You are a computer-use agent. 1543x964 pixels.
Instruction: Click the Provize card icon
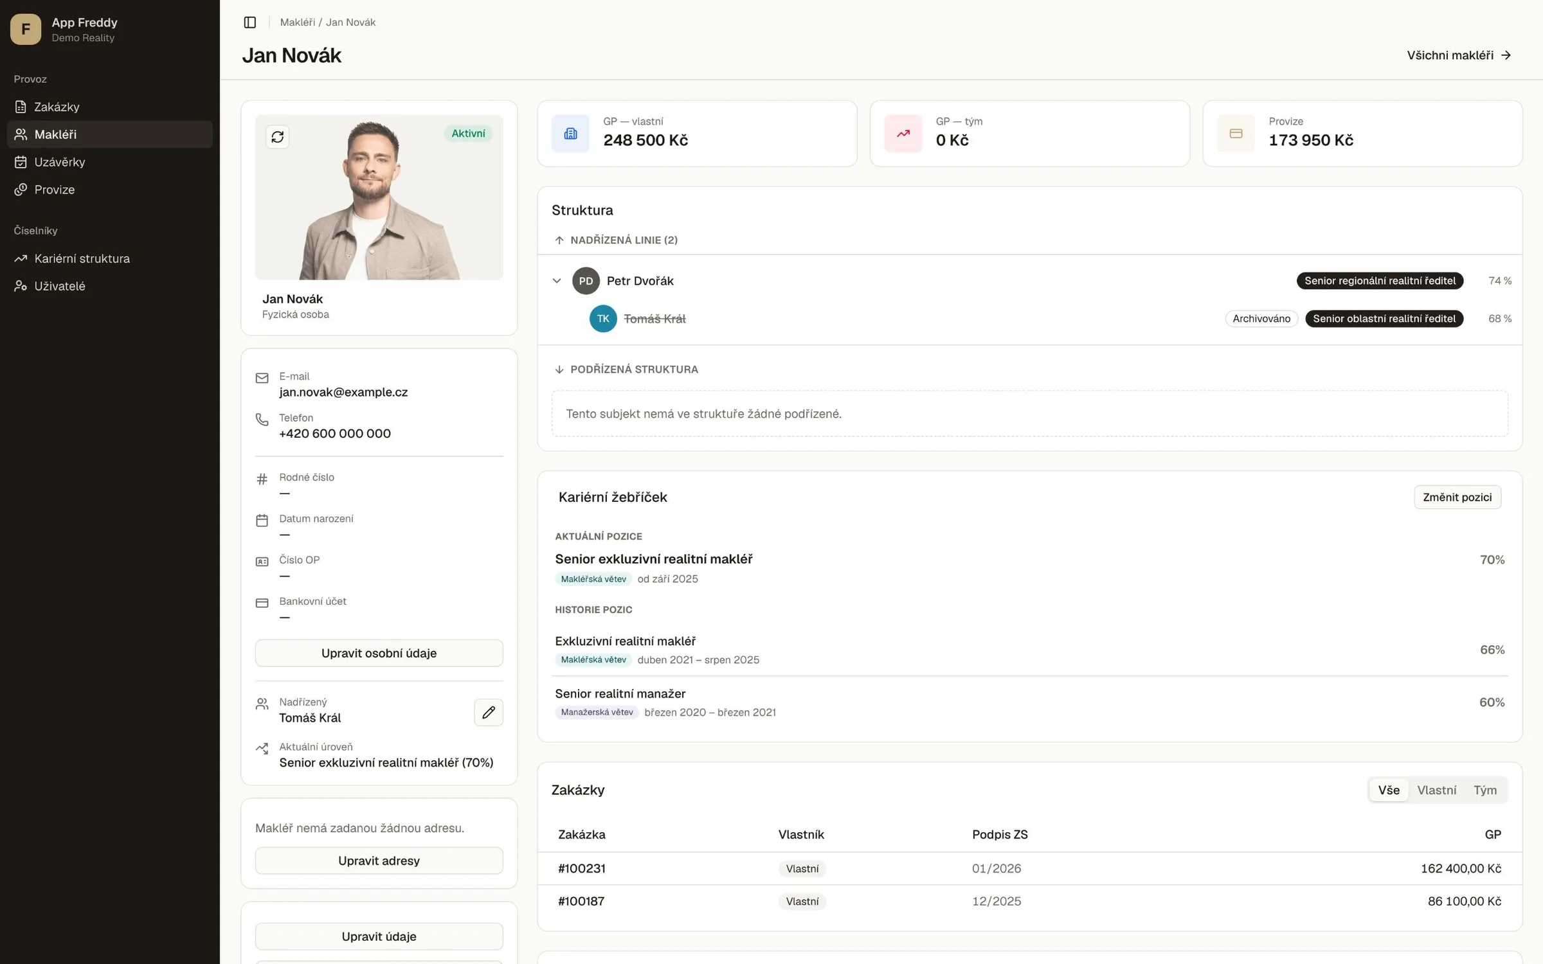pos(1236,134)
